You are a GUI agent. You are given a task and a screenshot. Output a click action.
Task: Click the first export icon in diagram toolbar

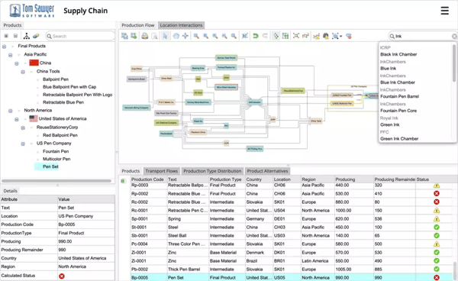tap(124, 36)
